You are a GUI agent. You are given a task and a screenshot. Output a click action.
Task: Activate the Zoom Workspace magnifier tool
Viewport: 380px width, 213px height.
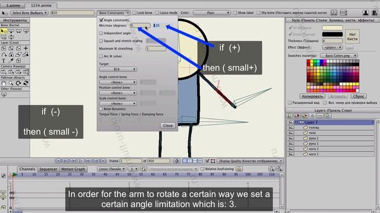click(11, 83)
